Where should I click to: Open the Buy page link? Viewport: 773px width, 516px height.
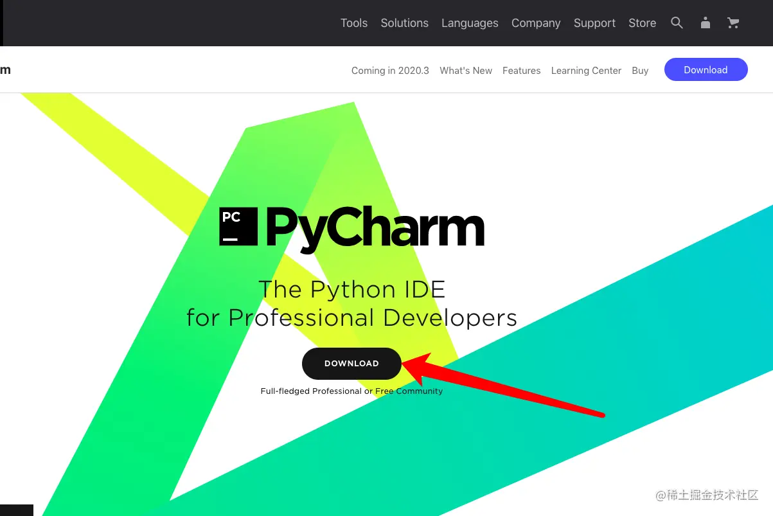tap(640, 71)
